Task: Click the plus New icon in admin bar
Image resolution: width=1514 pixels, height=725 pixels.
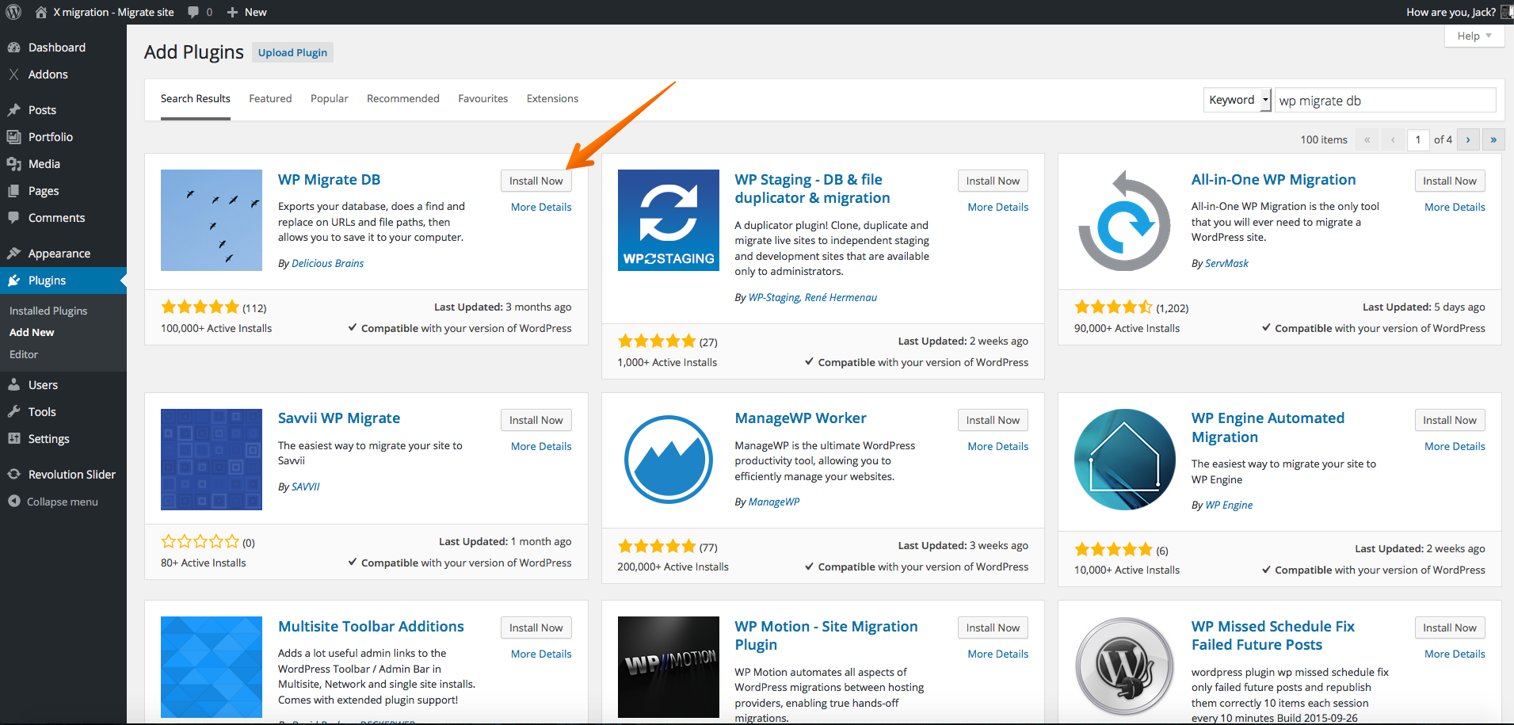Action: click(232, 12)
